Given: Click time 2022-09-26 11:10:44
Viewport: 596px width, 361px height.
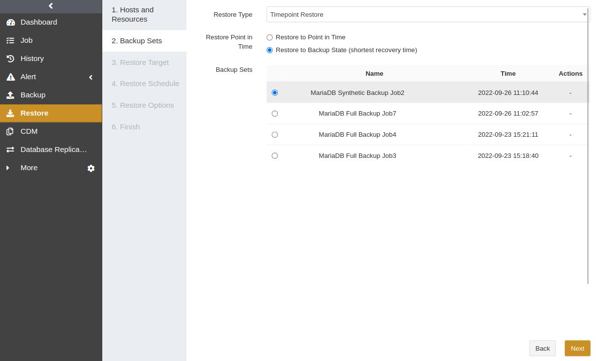Looking at the screenshot, I should point(508,92).
